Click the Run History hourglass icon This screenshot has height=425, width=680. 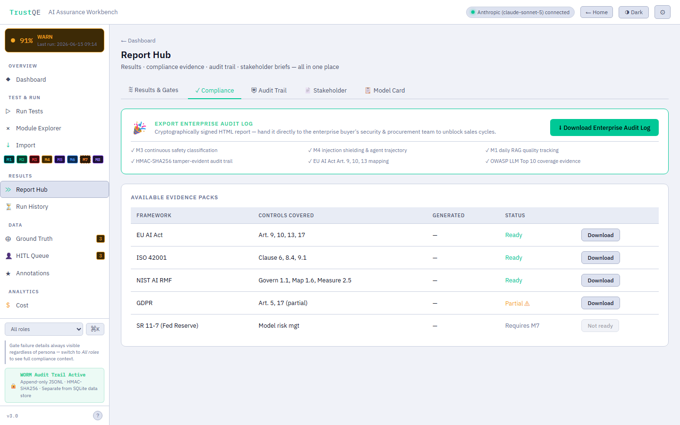[x=8, y=207]
